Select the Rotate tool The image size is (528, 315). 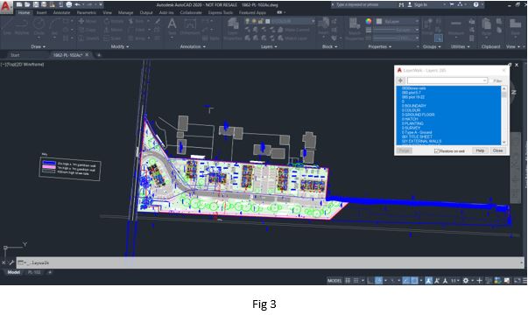point(114,21)
